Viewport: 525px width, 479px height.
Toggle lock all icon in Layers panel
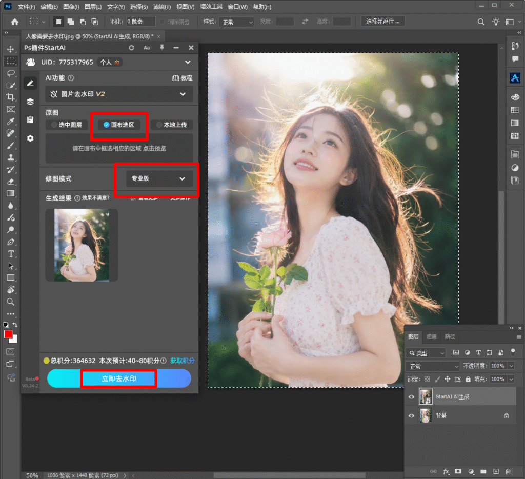click(x=468, y=379)
